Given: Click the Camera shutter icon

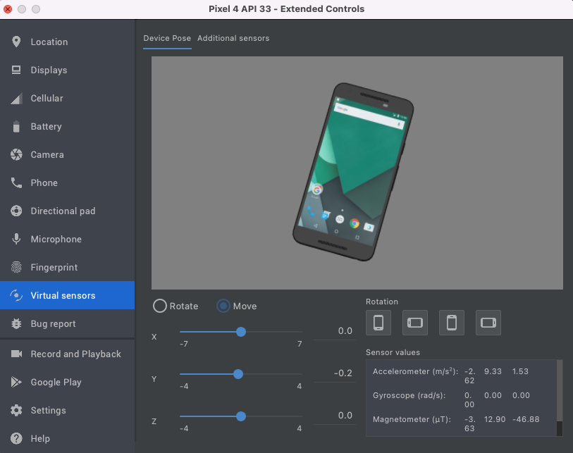Looking at the screenshot, I should 16,154.
